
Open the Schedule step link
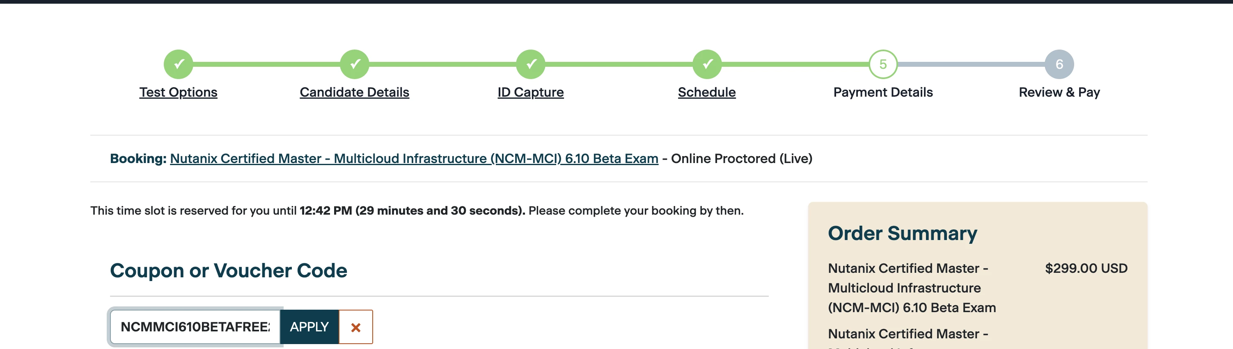click(x=707, y=92)
